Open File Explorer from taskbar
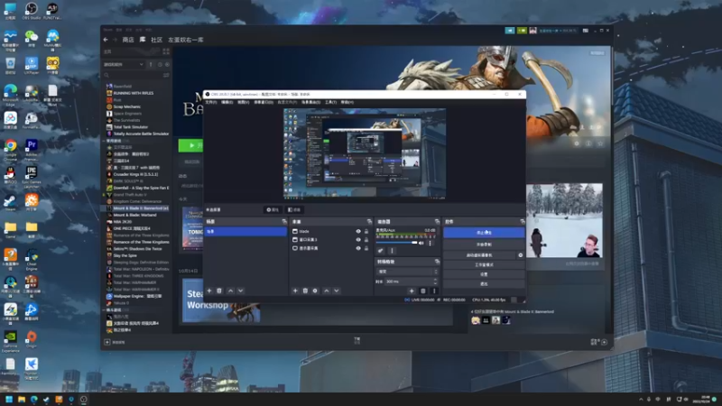 21,399
